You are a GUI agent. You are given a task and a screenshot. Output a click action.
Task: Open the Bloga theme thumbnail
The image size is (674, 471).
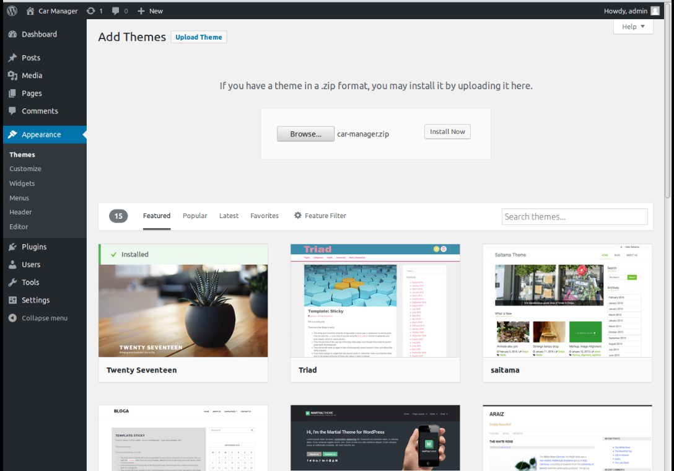point(183,438)
